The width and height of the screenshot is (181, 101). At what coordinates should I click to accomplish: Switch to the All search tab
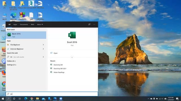9,24
